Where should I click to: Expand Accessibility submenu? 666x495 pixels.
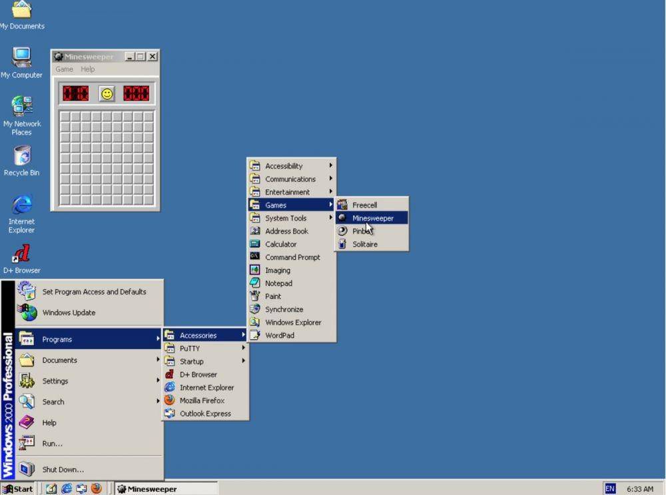292,166
